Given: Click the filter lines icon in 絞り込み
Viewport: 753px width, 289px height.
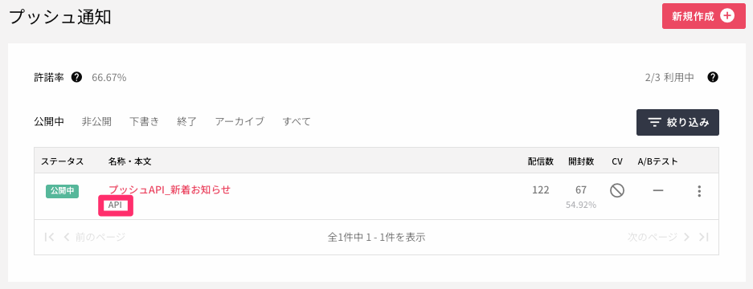Looking at the screenshot, I should (655, 122).
